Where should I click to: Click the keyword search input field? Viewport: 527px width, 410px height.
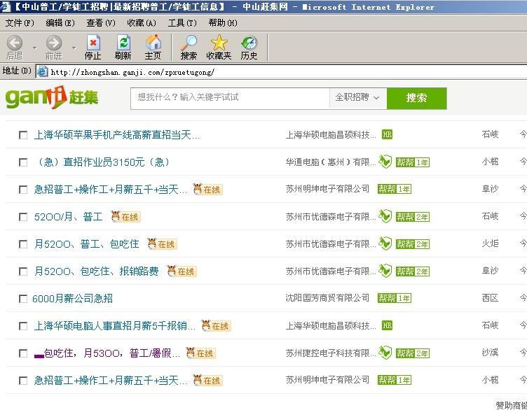point(231,98)
